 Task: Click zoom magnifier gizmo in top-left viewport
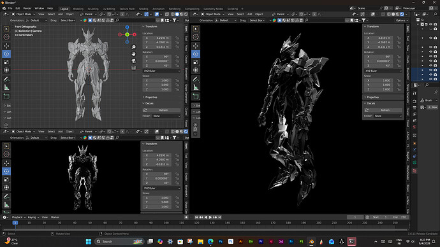[x=133, y=47]
